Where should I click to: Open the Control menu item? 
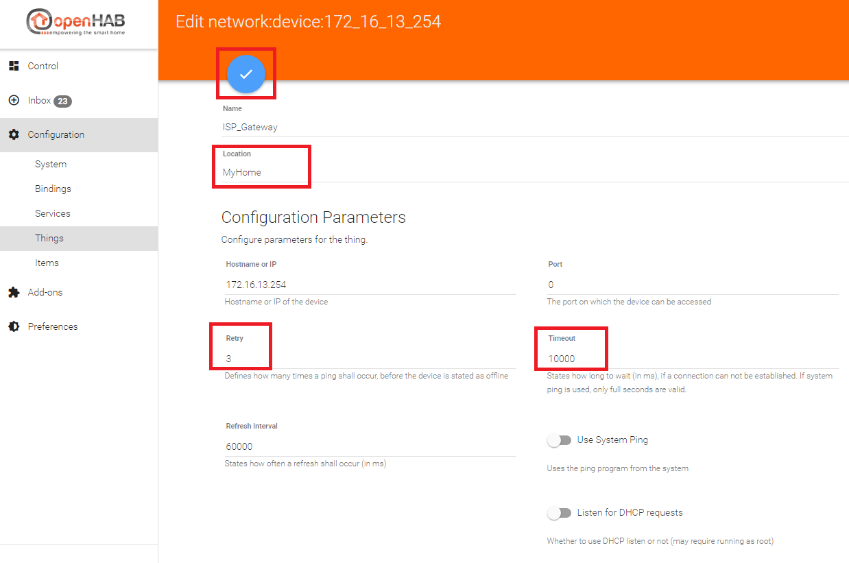[x=79, y=66]
